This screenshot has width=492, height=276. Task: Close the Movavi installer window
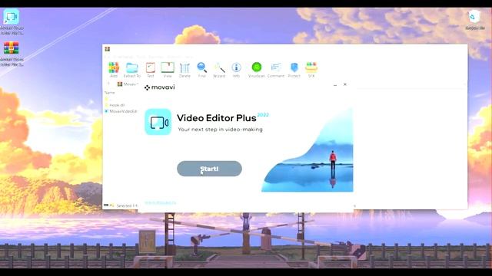[345, 84]
